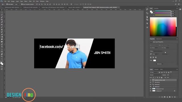This screenshot has width=182, height=102.
Task: Toggle lock image pixels brush icon
Action: [156, 78]
